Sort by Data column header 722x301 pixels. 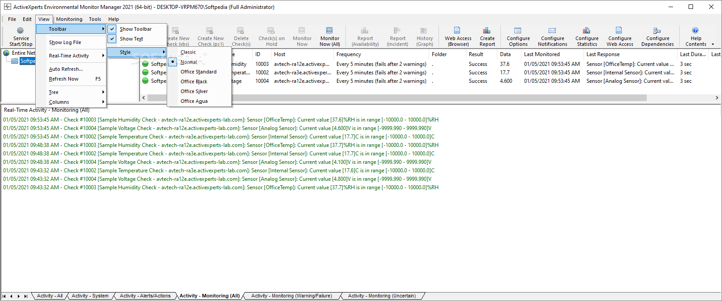click(509, 54)
